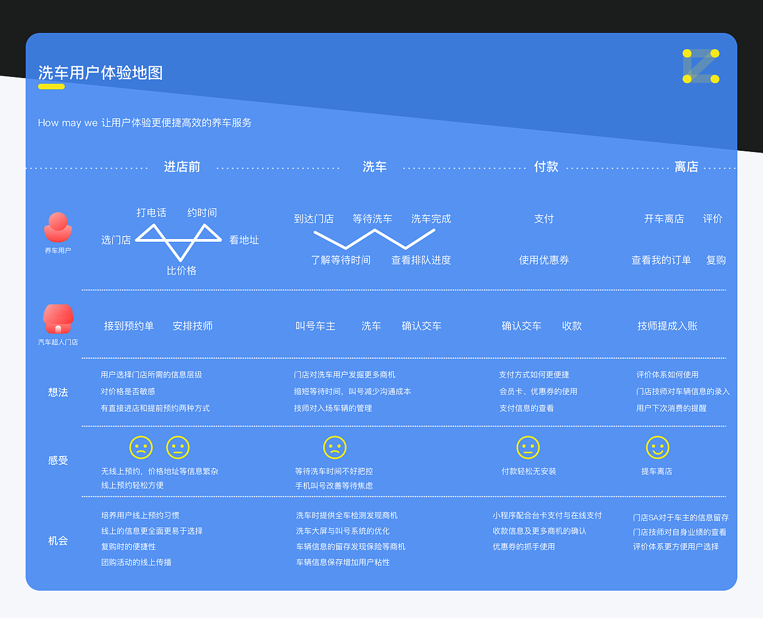763x618 pixels.
Task: Click the 选门店 step label
Action: [116, 240]
